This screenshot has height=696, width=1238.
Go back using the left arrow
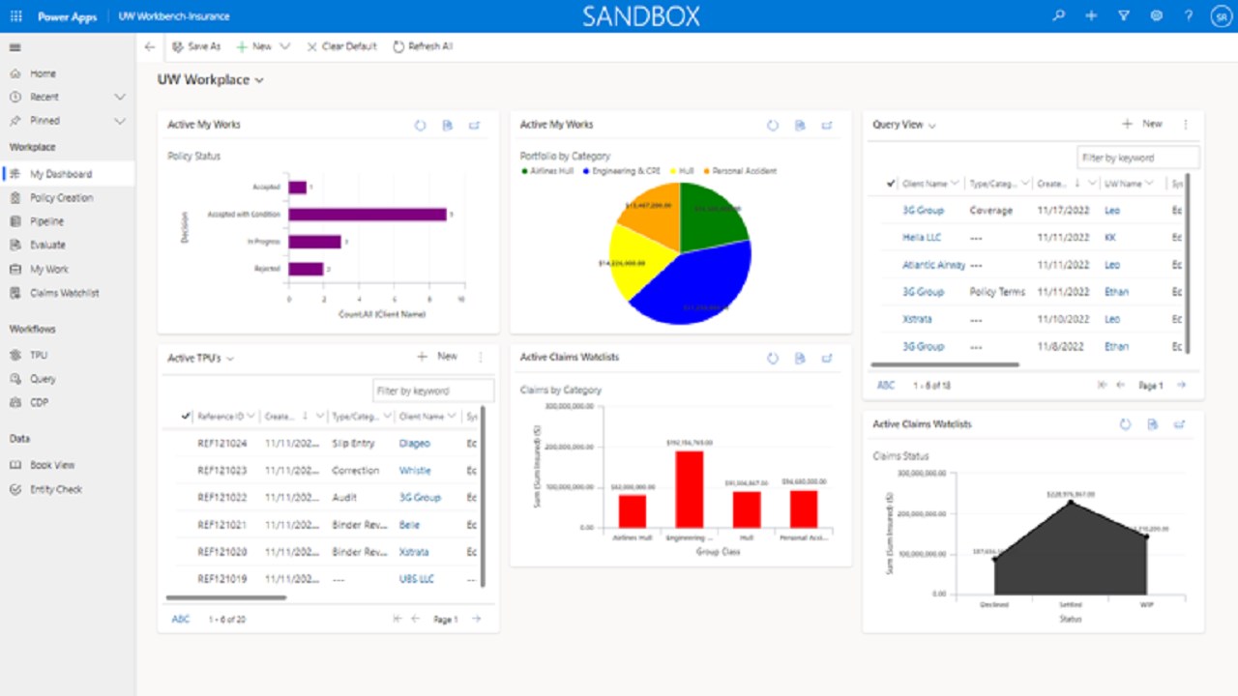150,46
